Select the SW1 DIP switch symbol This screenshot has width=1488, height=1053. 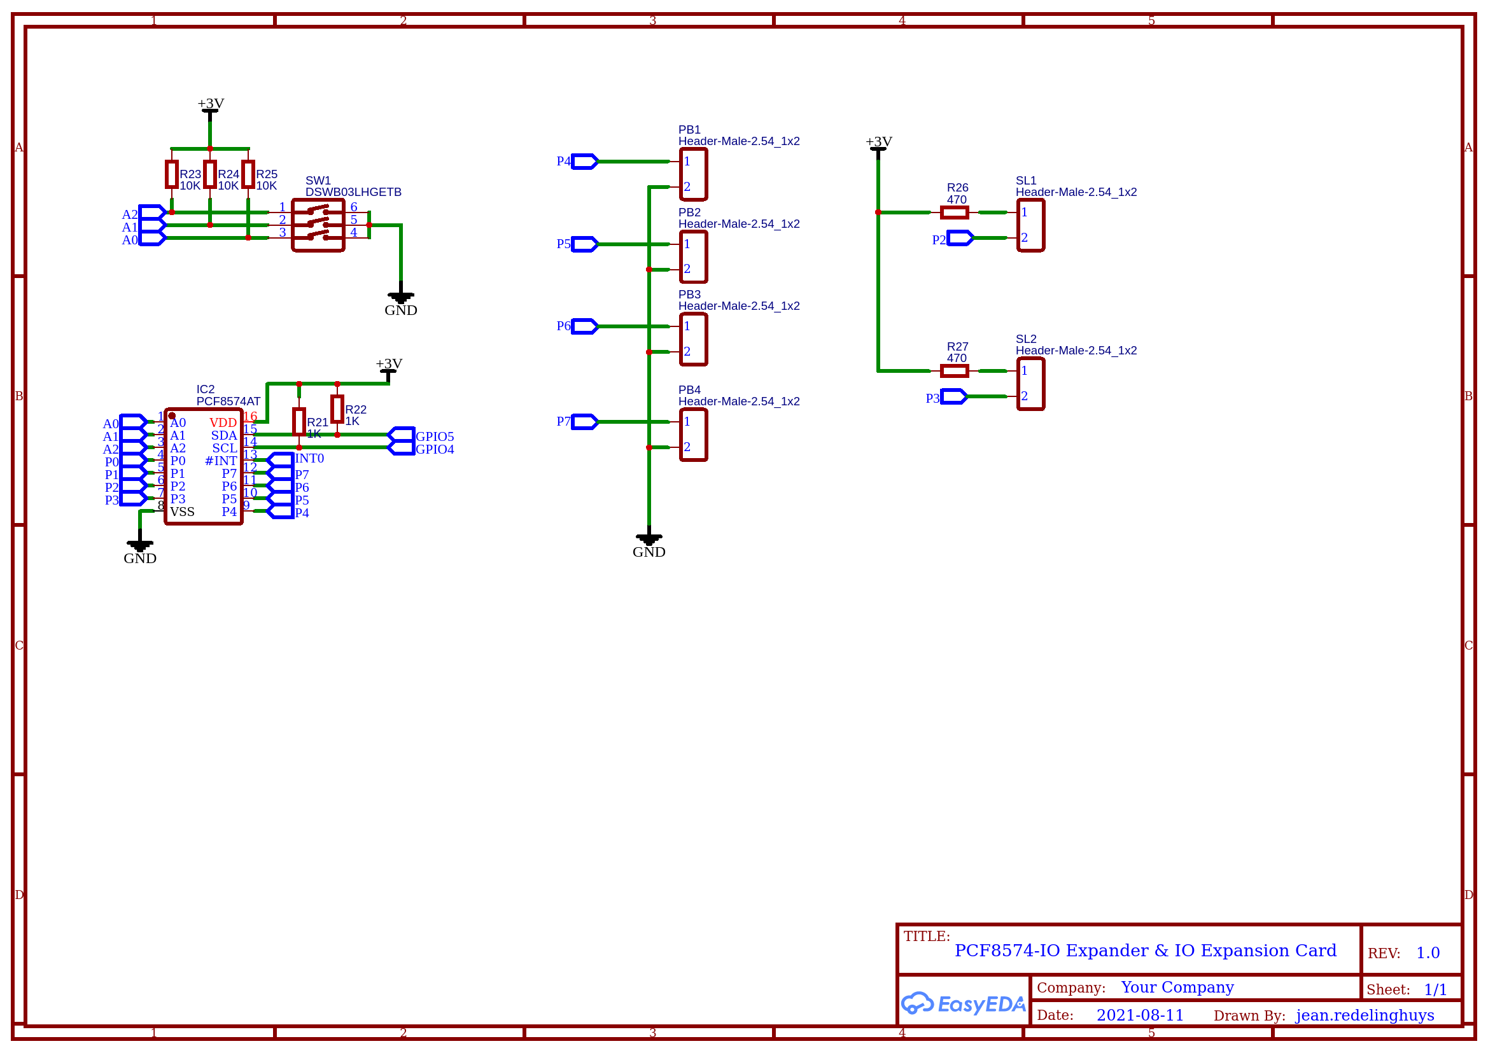[318, 225]
